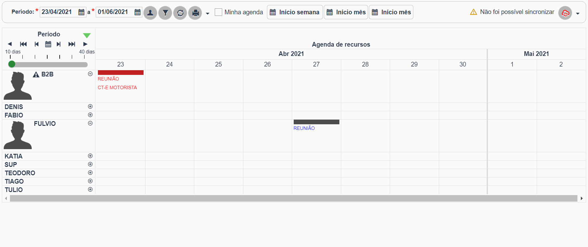The height and width of the screenshot is (247, 588).
Task: Open the dropdown arrow beside cloud sync
Action: (x=578, y=13)
